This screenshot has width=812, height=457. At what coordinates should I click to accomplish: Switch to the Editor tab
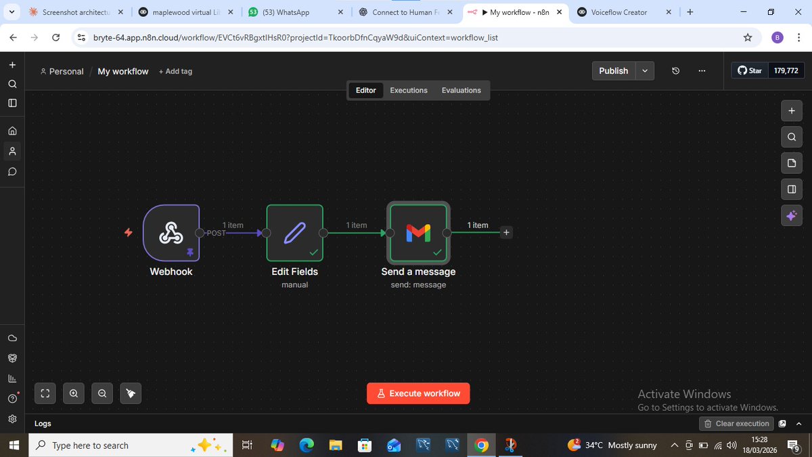365,90
